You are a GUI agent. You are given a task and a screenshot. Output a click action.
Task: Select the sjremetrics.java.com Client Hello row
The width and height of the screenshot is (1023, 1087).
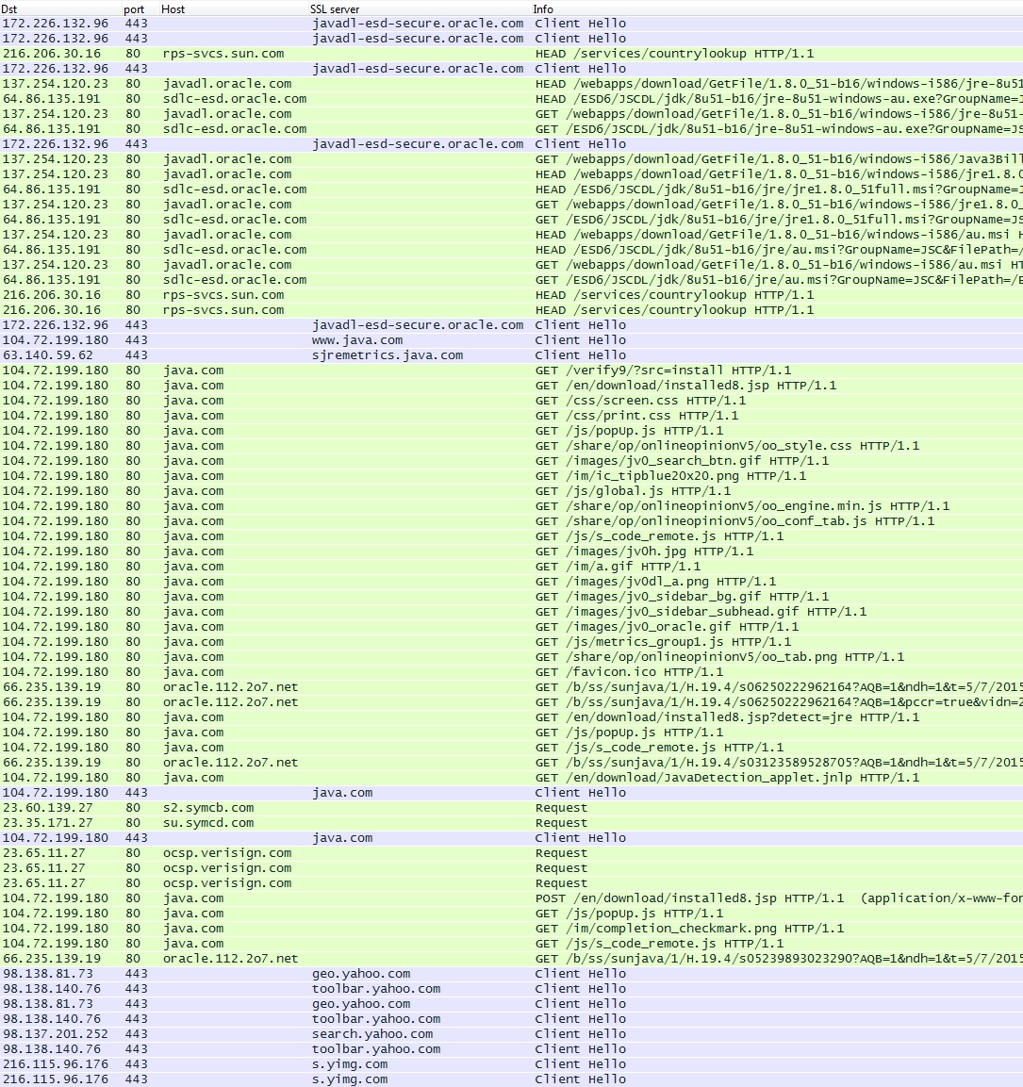coord(388,355)
